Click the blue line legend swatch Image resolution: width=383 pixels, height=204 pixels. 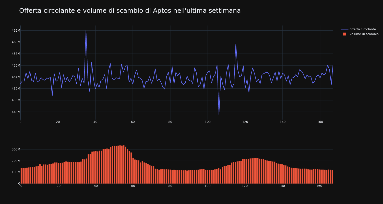344,29
